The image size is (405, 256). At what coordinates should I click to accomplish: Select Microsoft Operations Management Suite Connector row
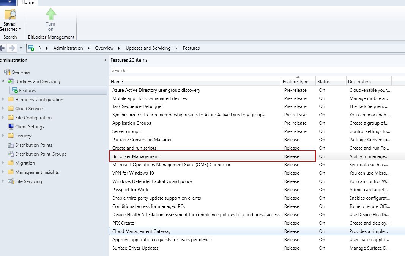pos(257,164)
